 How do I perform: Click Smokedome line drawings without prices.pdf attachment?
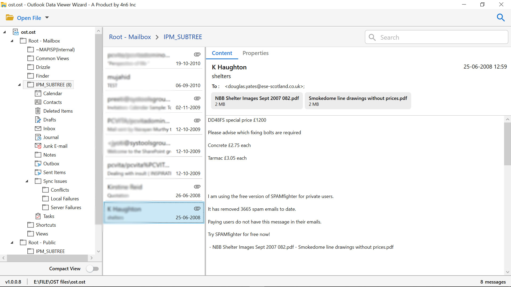tap(358, 100)
